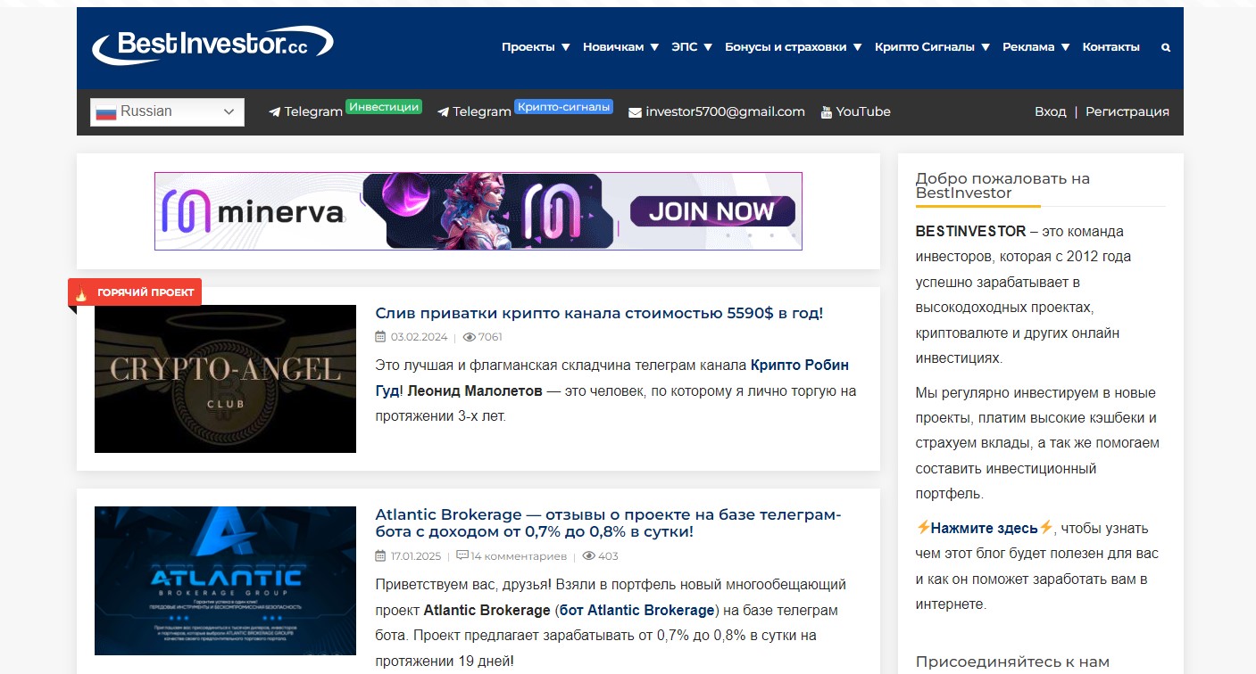Screen dimensions: 1256x674
Task: Click the view count 7061
Action: (x=490, y=337)
